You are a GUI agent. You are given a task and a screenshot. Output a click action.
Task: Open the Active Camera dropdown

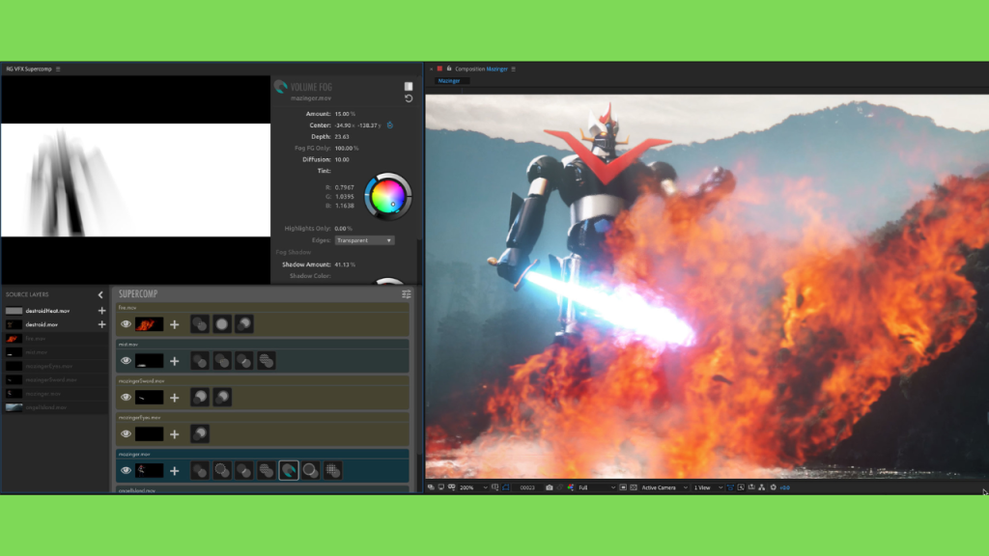(664, 487)
